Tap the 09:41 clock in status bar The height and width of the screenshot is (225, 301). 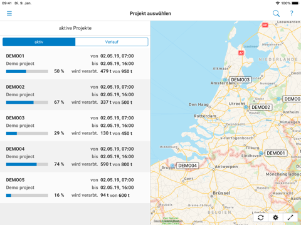[x=7, y=3]
